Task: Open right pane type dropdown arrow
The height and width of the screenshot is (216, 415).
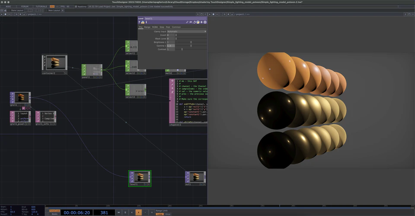Action: tap(210, 14)
